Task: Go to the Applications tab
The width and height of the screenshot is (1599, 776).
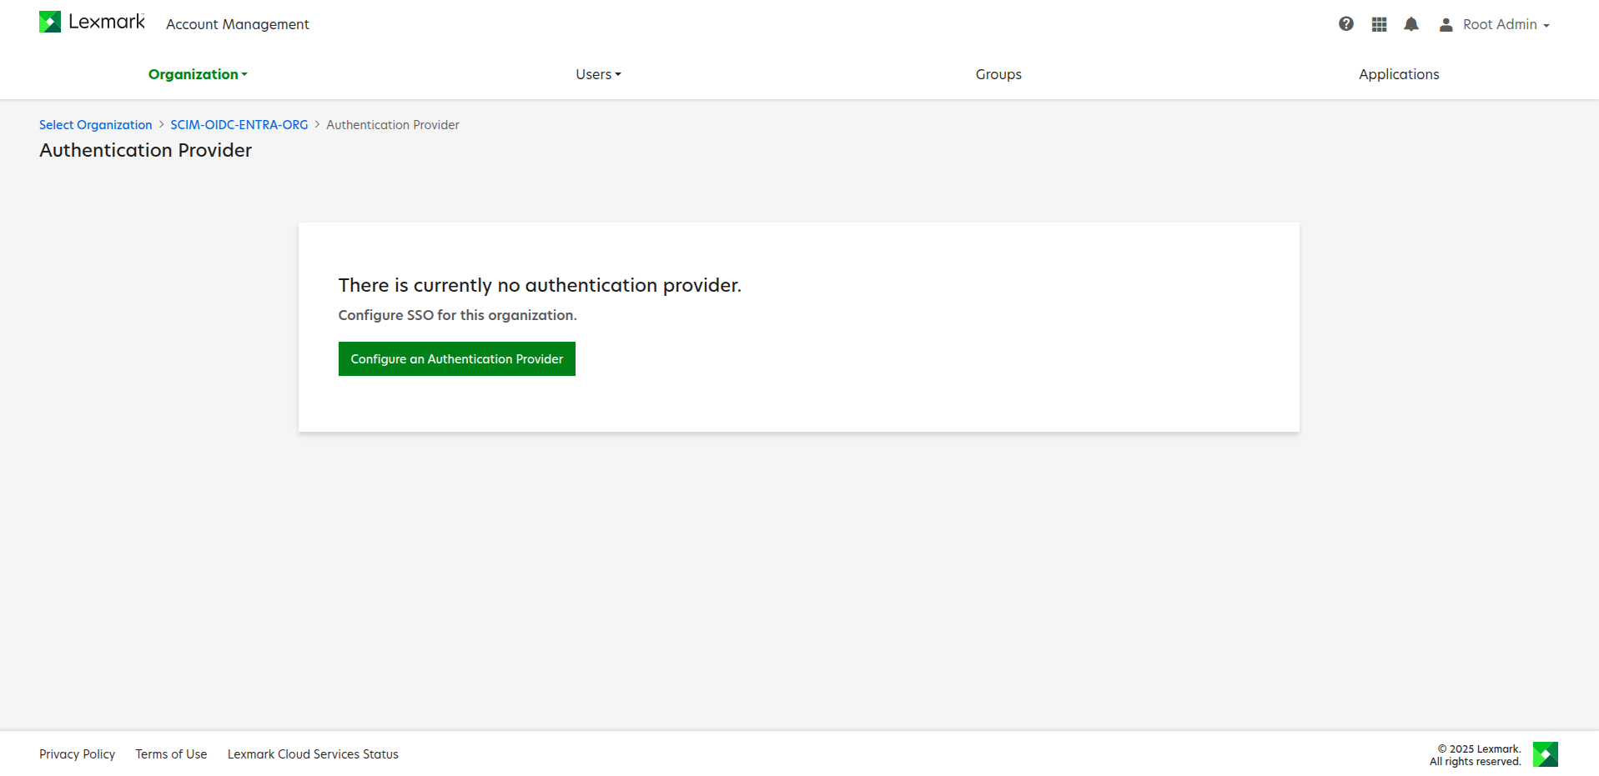Action: [1399, 74]
